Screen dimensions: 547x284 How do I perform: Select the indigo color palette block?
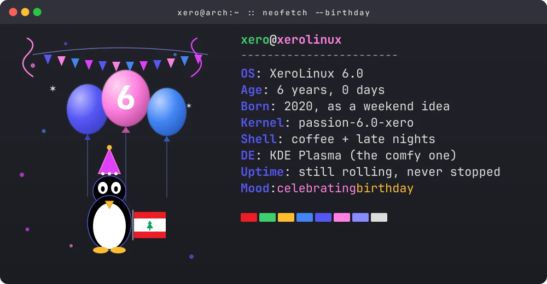(x=323, y=217)
